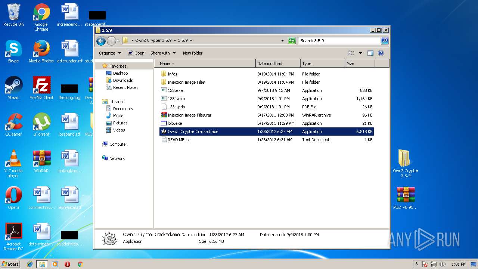Open the Videos library
The width and height of the screenshot is (478, 269).
119,130
